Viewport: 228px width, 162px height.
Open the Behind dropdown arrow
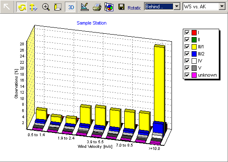tap(177, 7)
